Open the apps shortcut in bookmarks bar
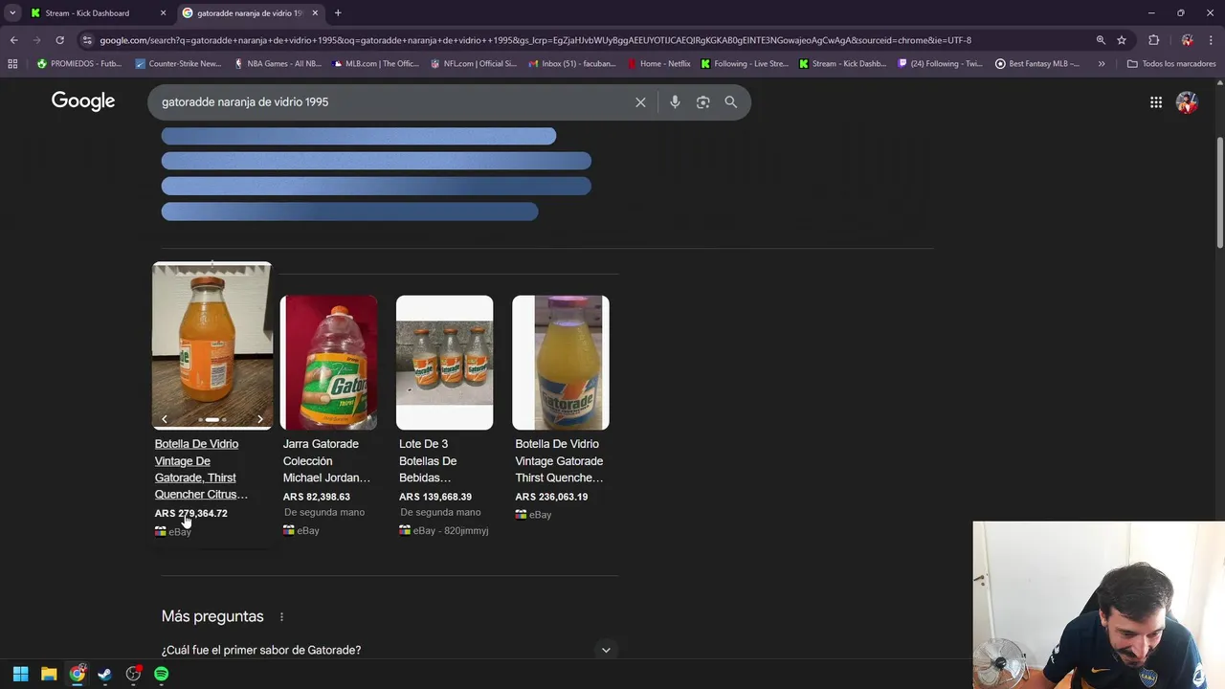 pyautogui.click(x=12, y=64)
